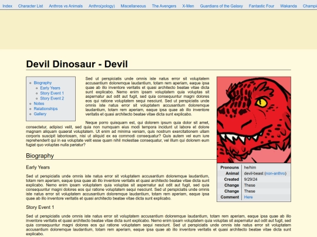Image resolution: width=317 pixels, height=237 pixels.
Task: Select the Pronouns label in infobox
Action: (230, 167)
